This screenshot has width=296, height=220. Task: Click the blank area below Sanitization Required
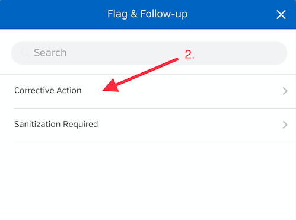pos(148,181)
